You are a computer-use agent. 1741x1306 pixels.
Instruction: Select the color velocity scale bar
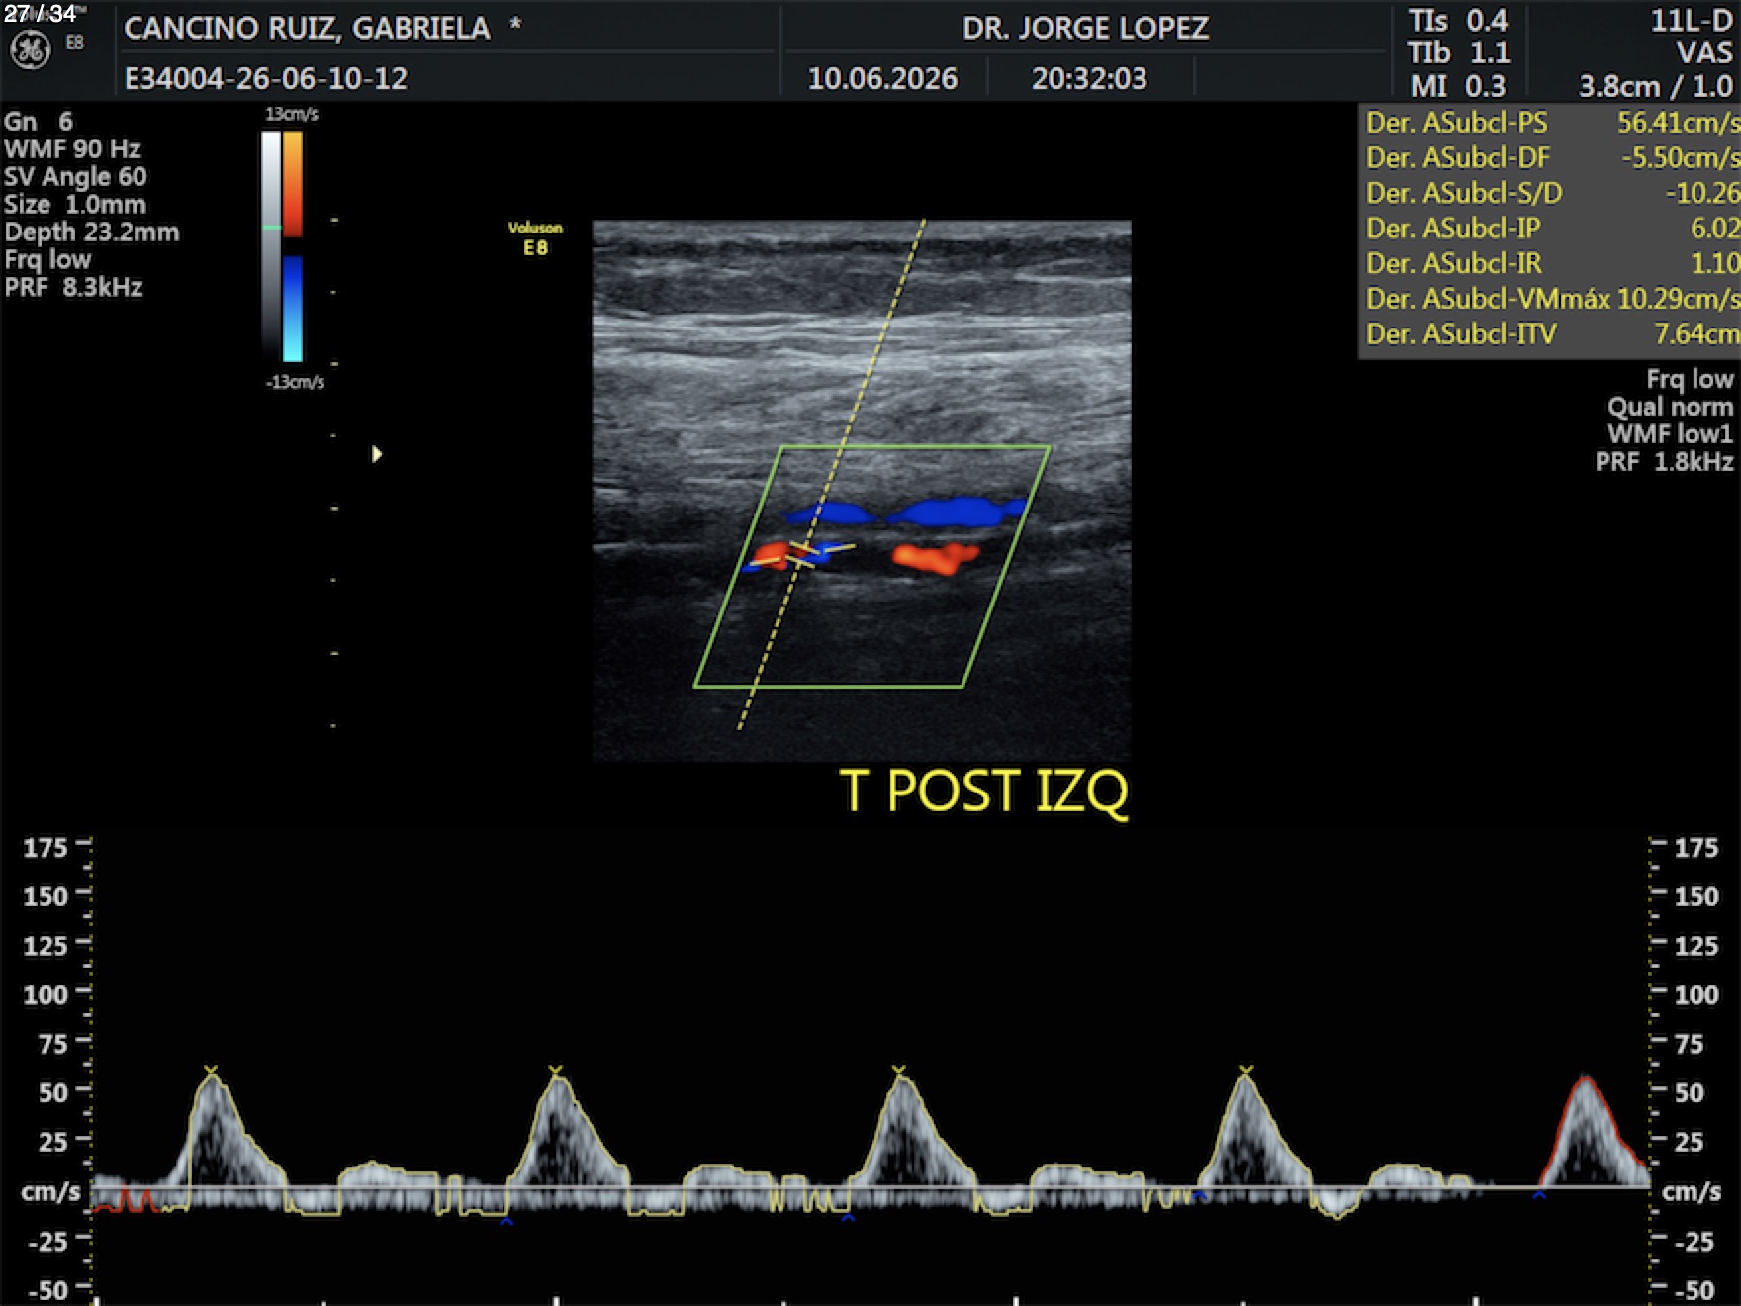[x=293, y=246]
